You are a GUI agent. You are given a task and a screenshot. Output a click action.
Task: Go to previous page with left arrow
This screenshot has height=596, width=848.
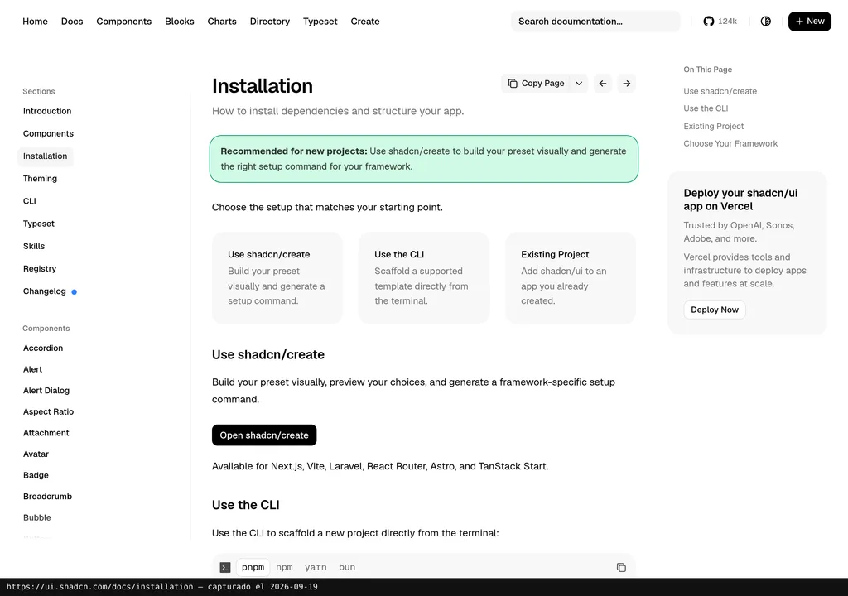(x=603, y=84)
